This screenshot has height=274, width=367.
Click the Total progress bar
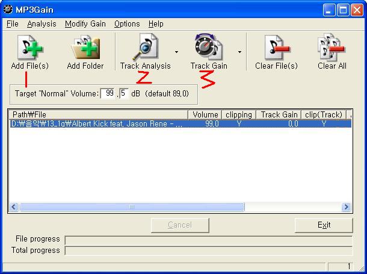(209, 251)
